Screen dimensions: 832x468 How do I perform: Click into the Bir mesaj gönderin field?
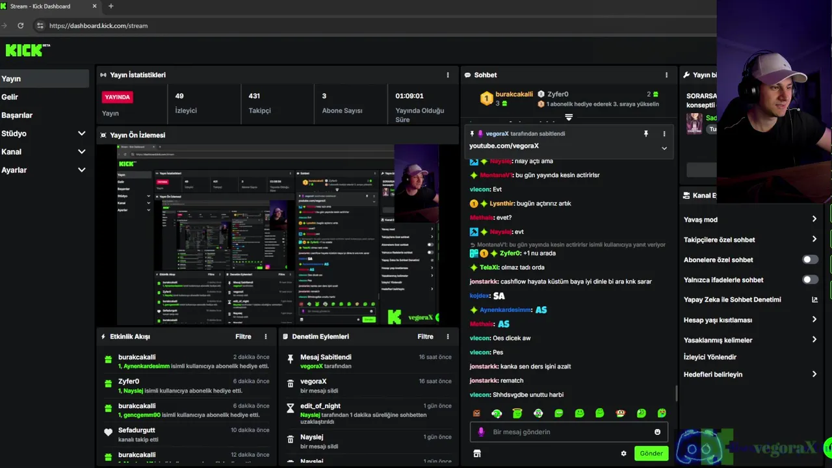[x=569, y=432]
